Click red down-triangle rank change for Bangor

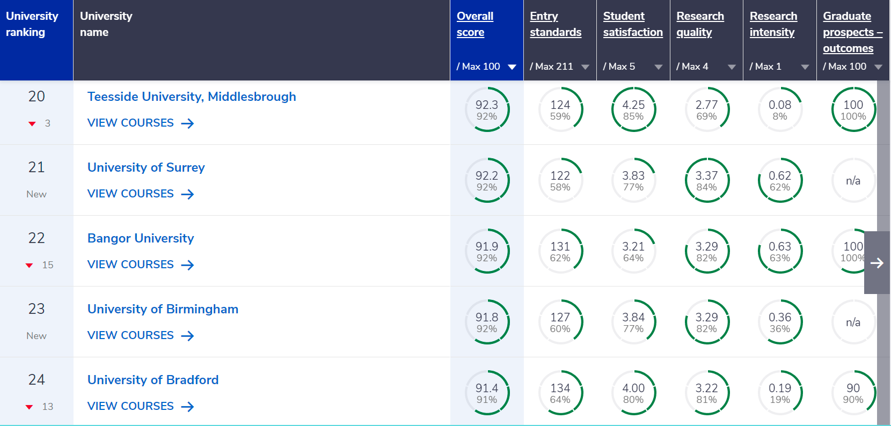pyautogui.click(x=30, y=266)
